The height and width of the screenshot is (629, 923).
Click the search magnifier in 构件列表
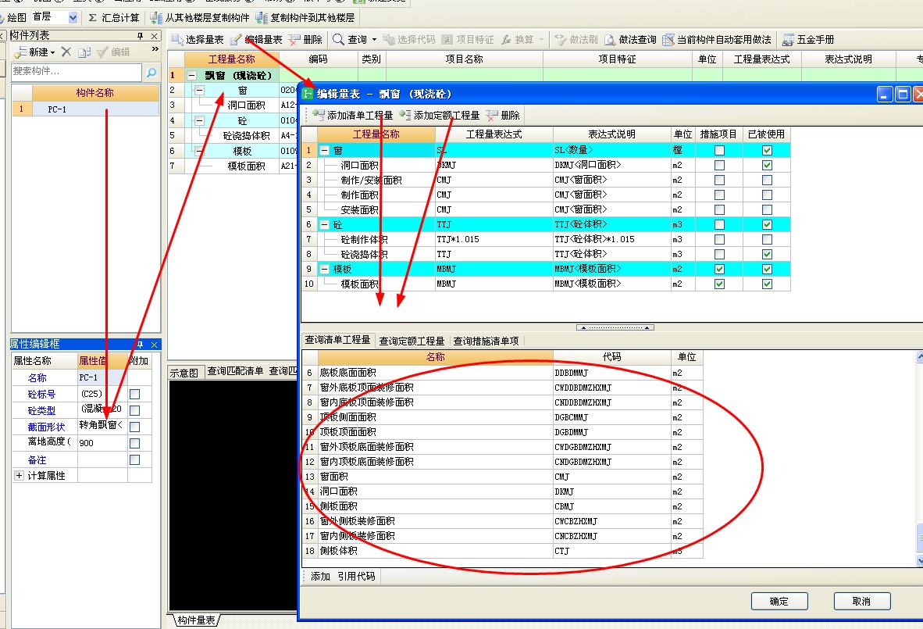tap(151, 72)
